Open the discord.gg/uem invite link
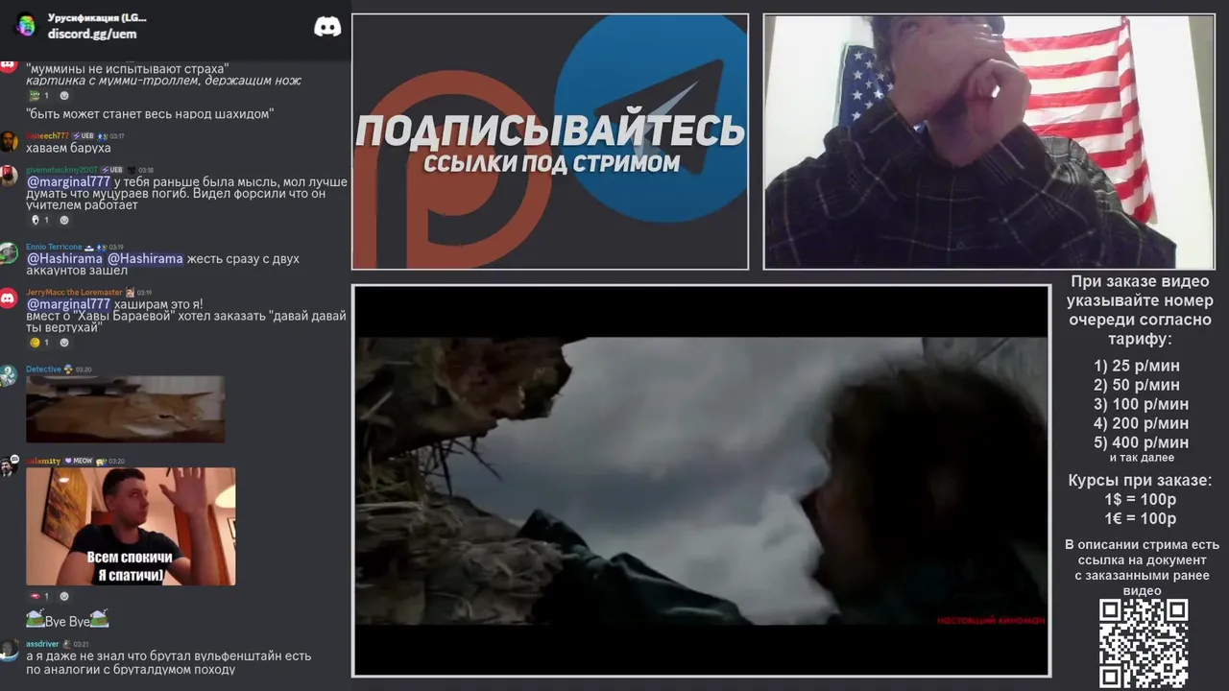Image resolution: width=1229 pixels, height=691 pixels. pyautogui.click(x=92, y=34)
